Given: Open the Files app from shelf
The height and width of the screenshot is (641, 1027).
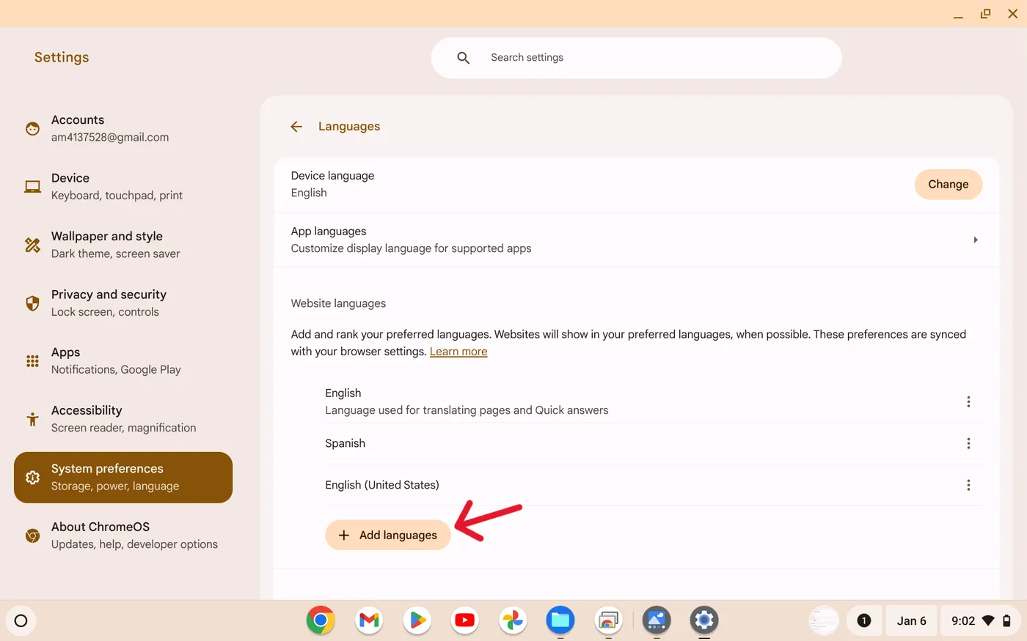Looking at the screenshot, I should click(560, 620).
